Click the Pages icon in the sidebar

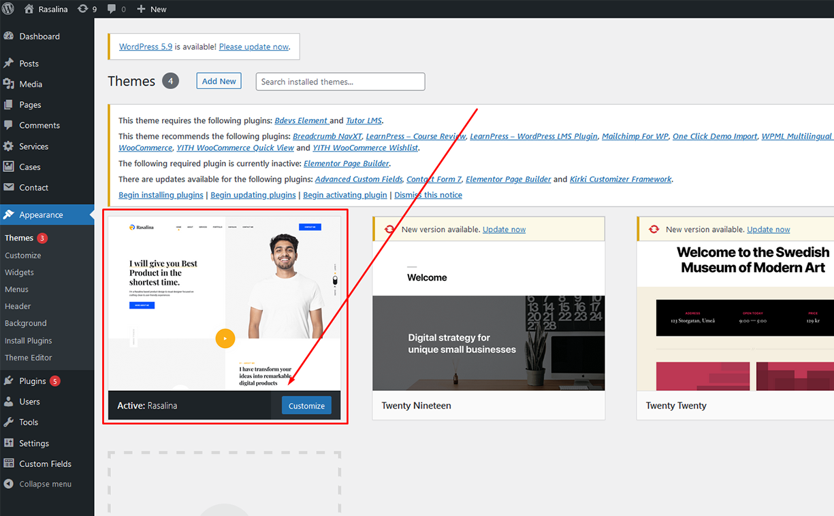point(9,105)
